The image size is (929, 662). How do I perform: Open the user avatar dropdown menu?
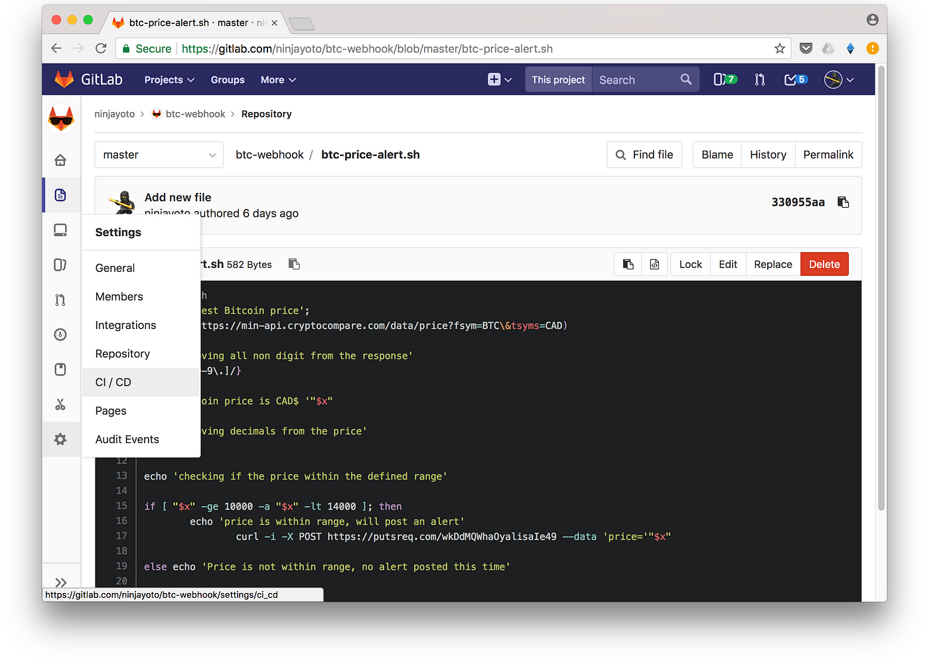coord(839,80)
